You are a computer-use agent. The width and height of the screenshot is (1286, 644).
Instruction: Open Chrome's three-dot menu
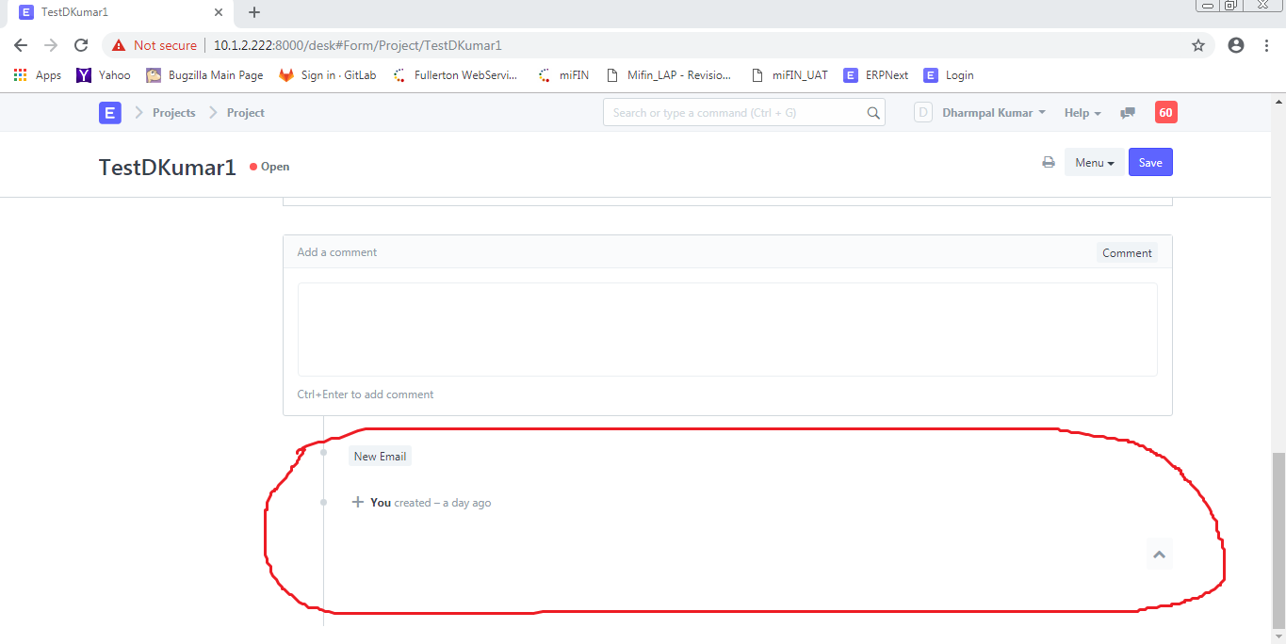(x=1265, y=44)
